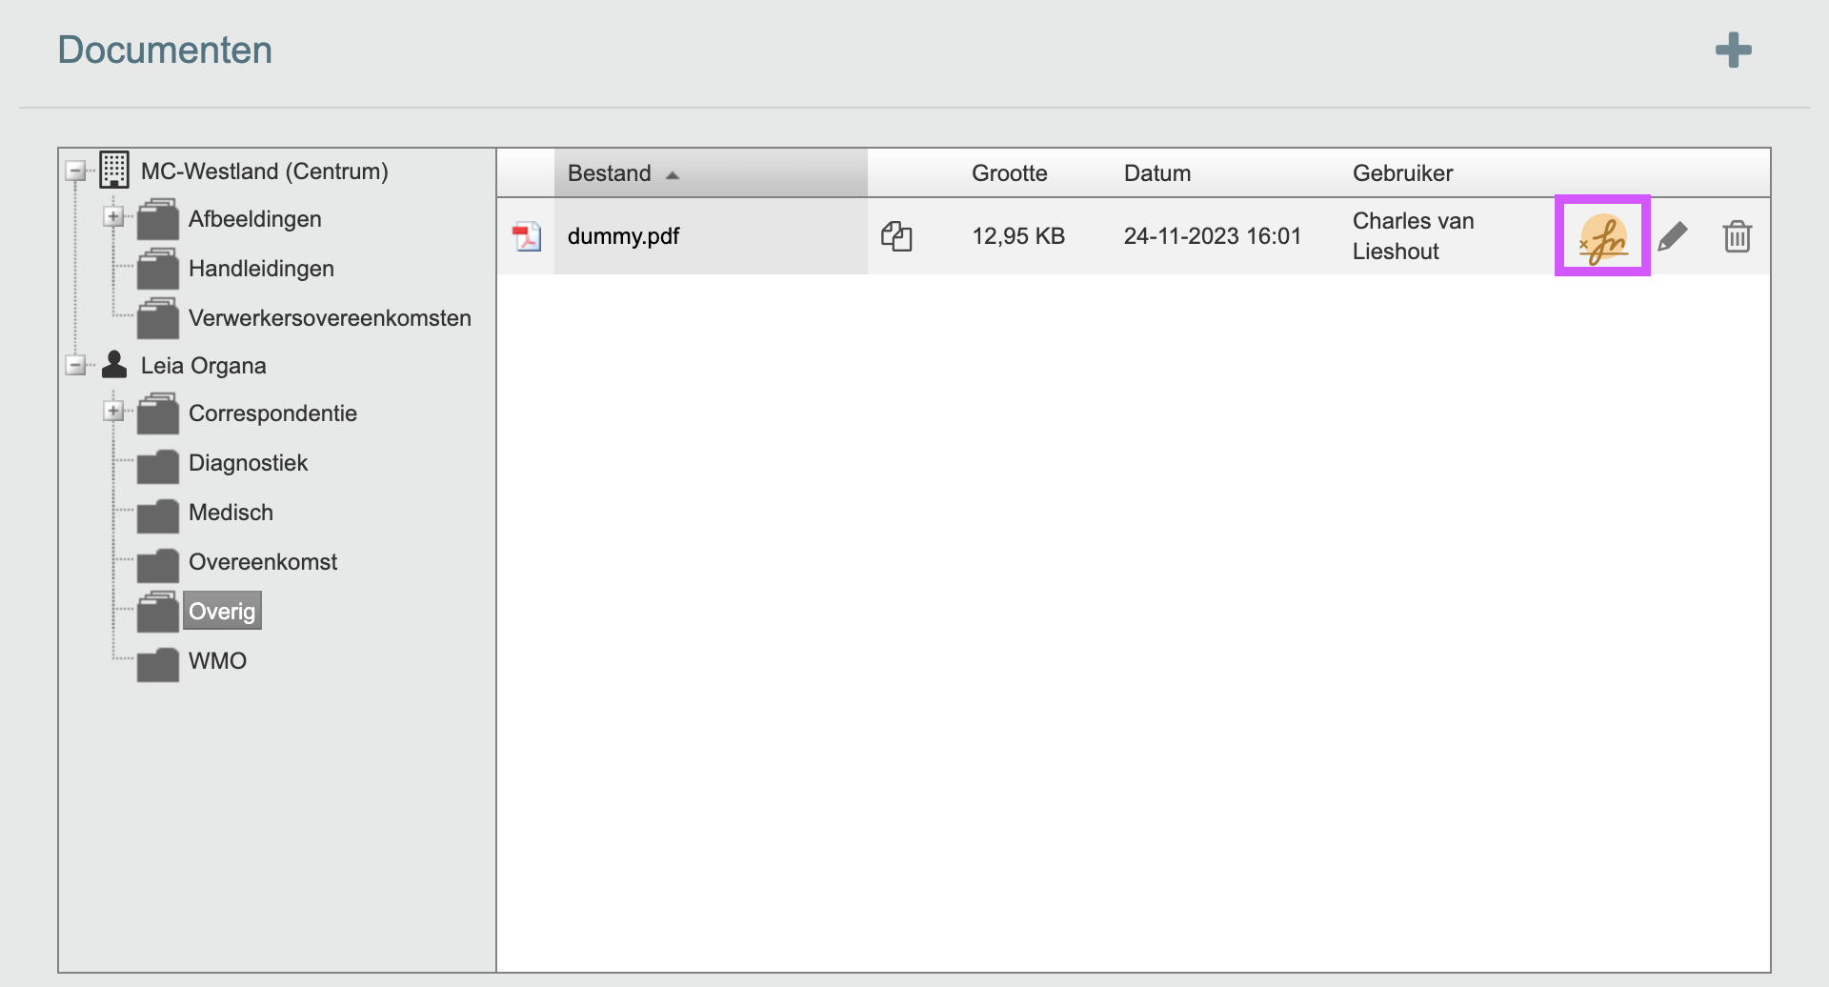
Task: Click the Verwerkersovereenkomsten folder icon
Action: pyautogui.click(x=157, y=318)
